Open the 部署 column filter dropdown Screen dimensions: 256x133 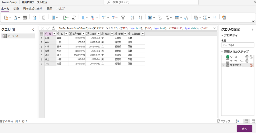(125, 34)
